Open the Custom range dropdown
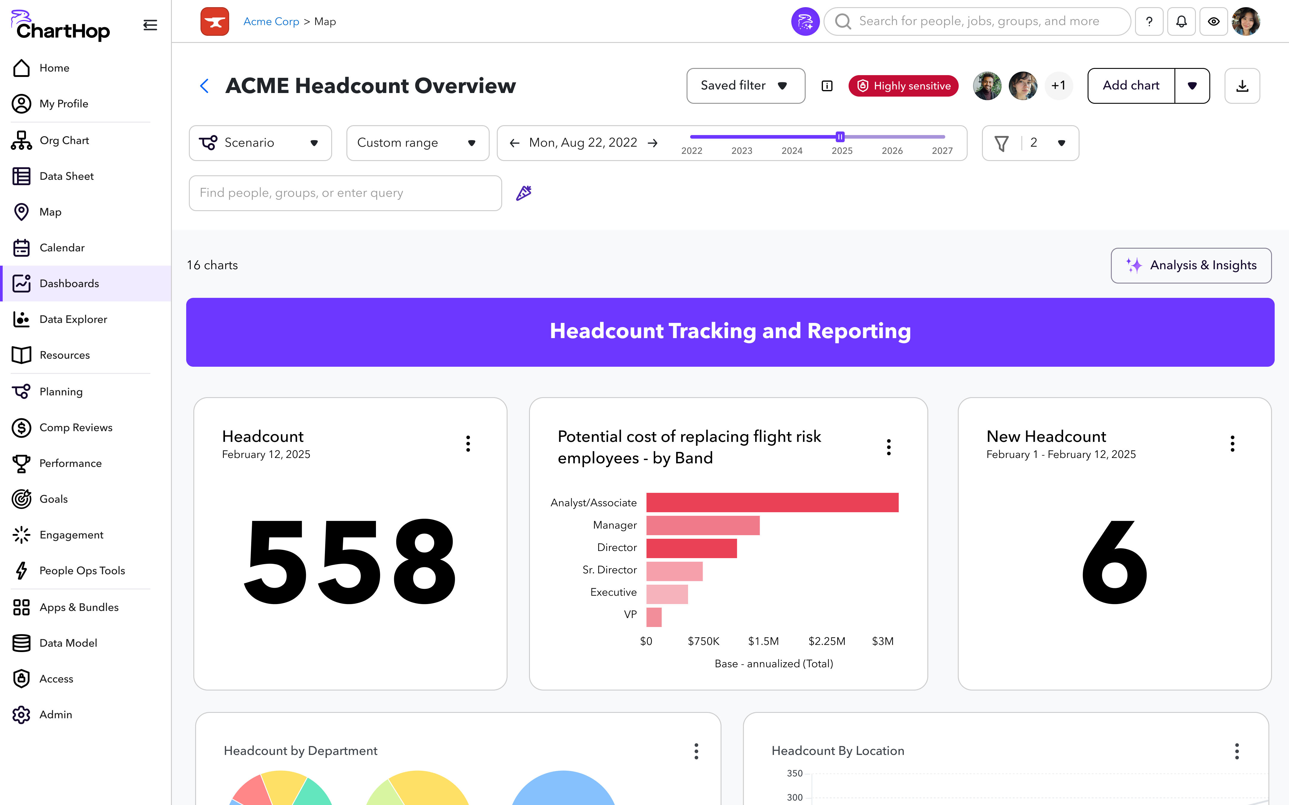 point(417,143)
